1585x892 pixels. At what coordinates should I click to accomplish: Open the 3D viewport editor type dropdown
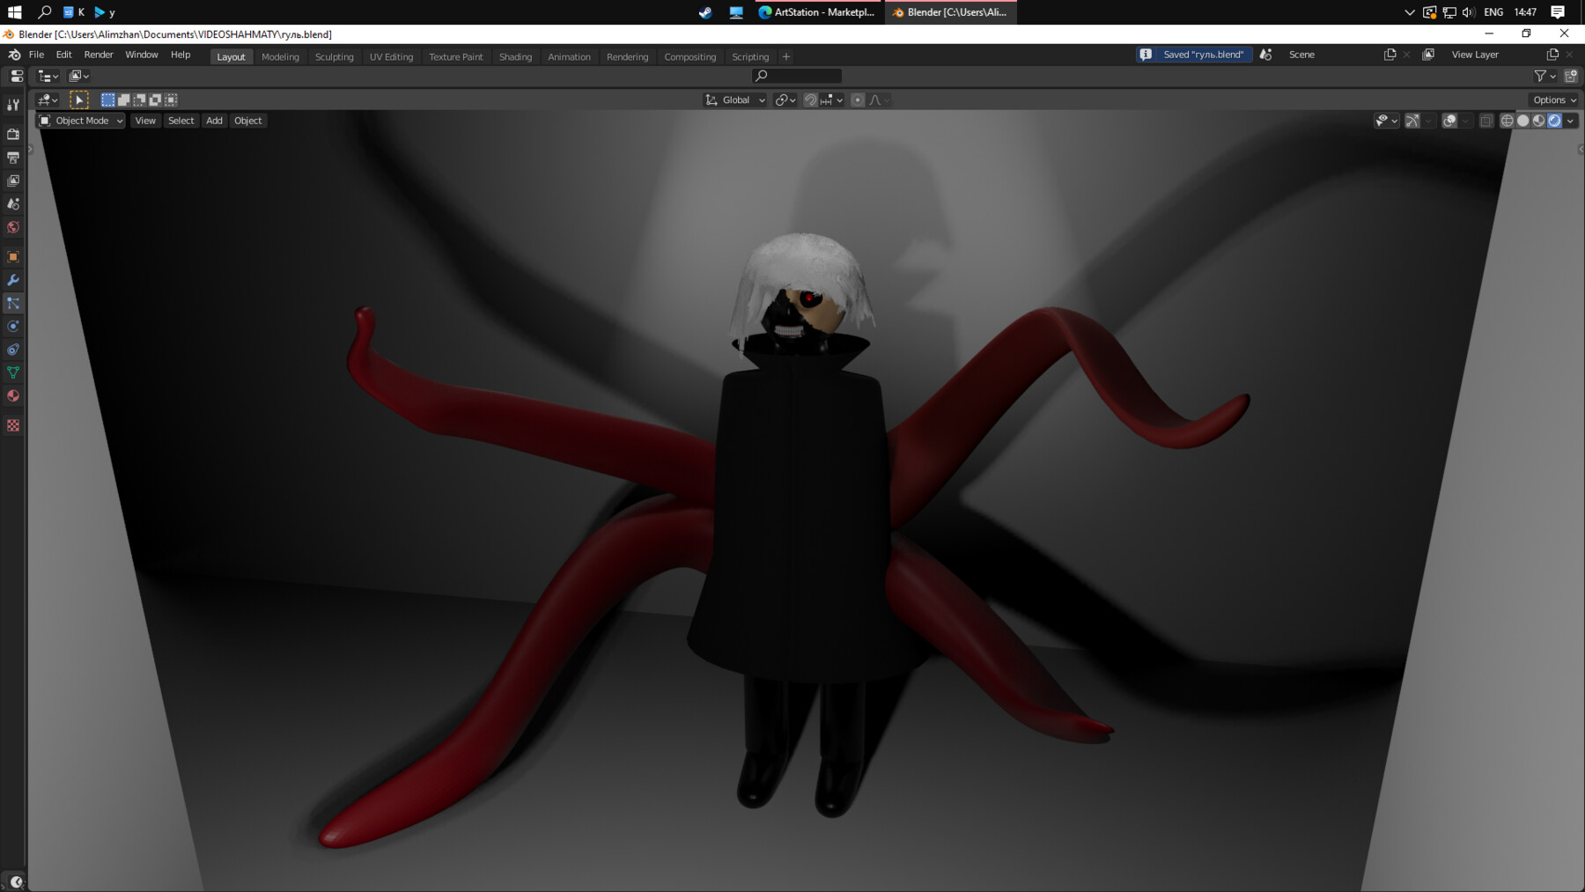pyautogui.click(x=48, y=100)
